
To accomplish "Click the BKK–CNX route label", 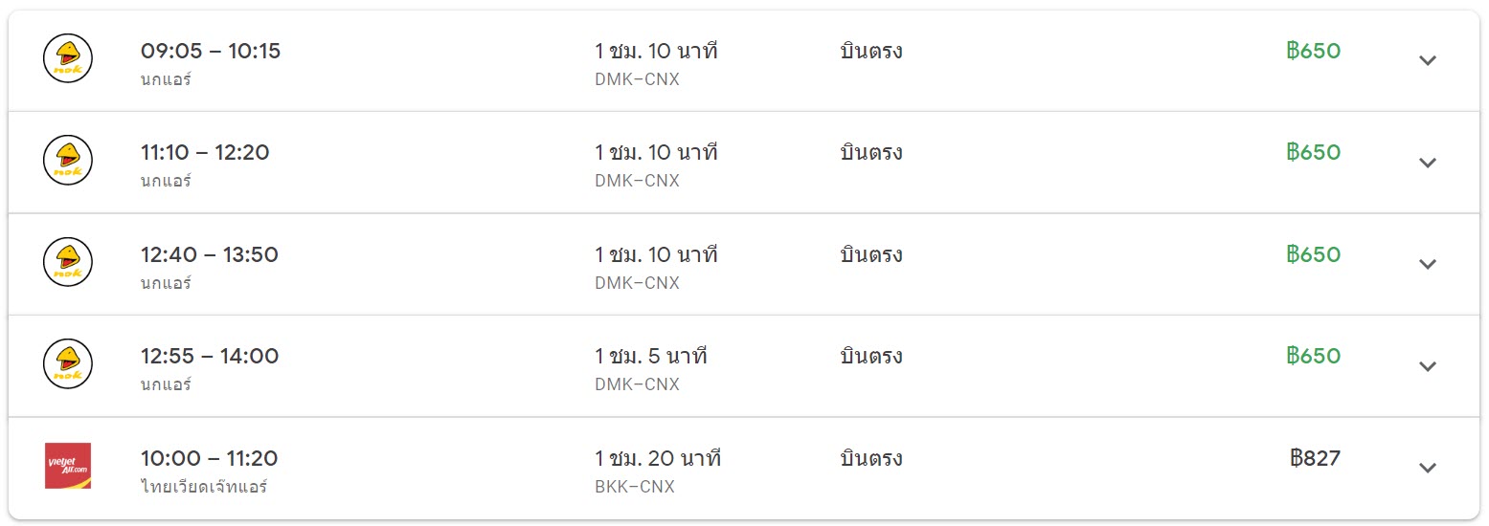I will pos(635,487).
